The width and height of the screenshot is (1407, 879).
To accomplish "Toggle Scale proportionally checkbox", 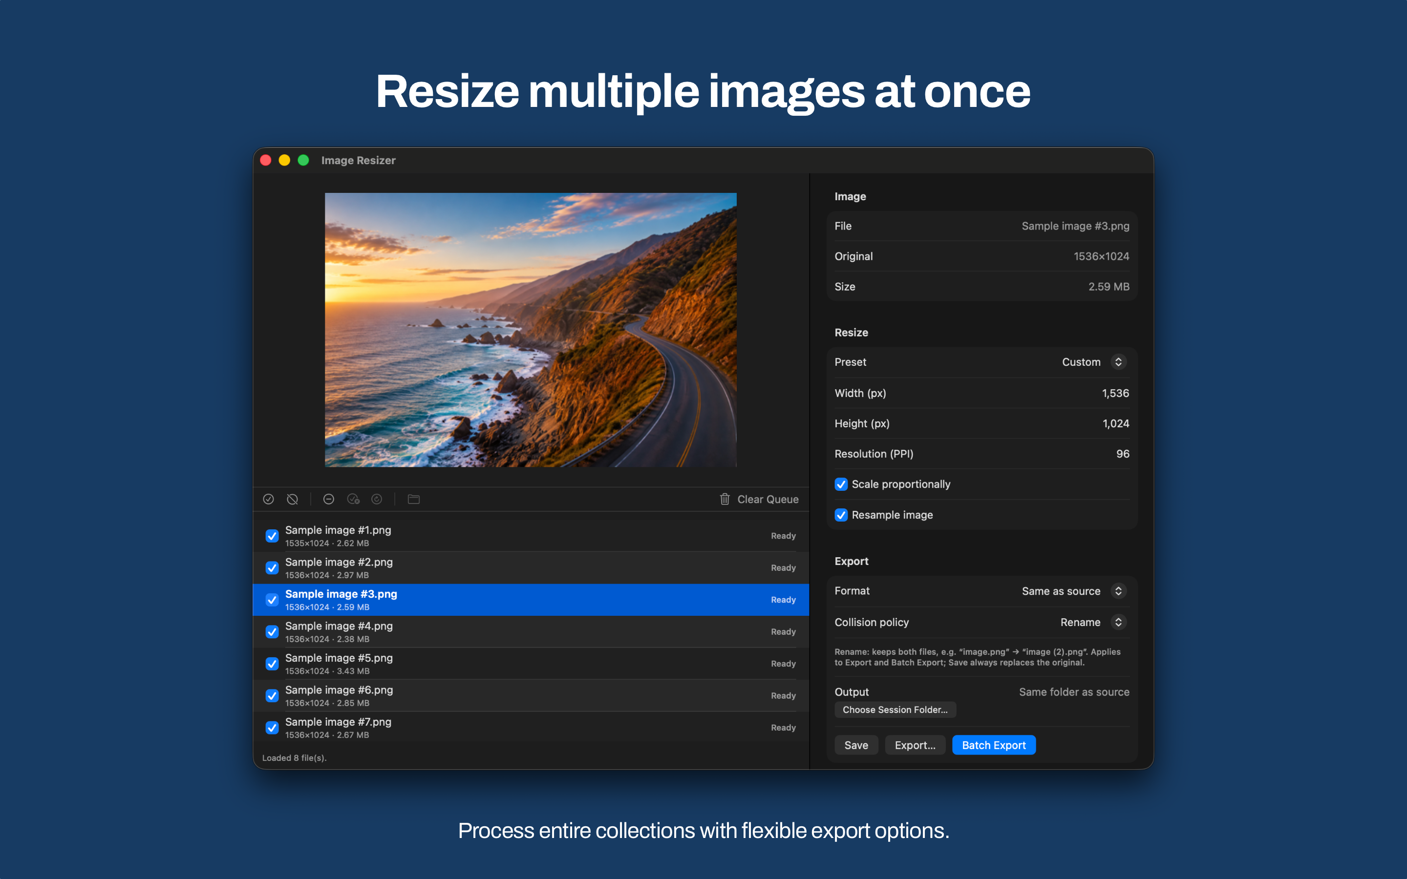I will coord(841,484).
